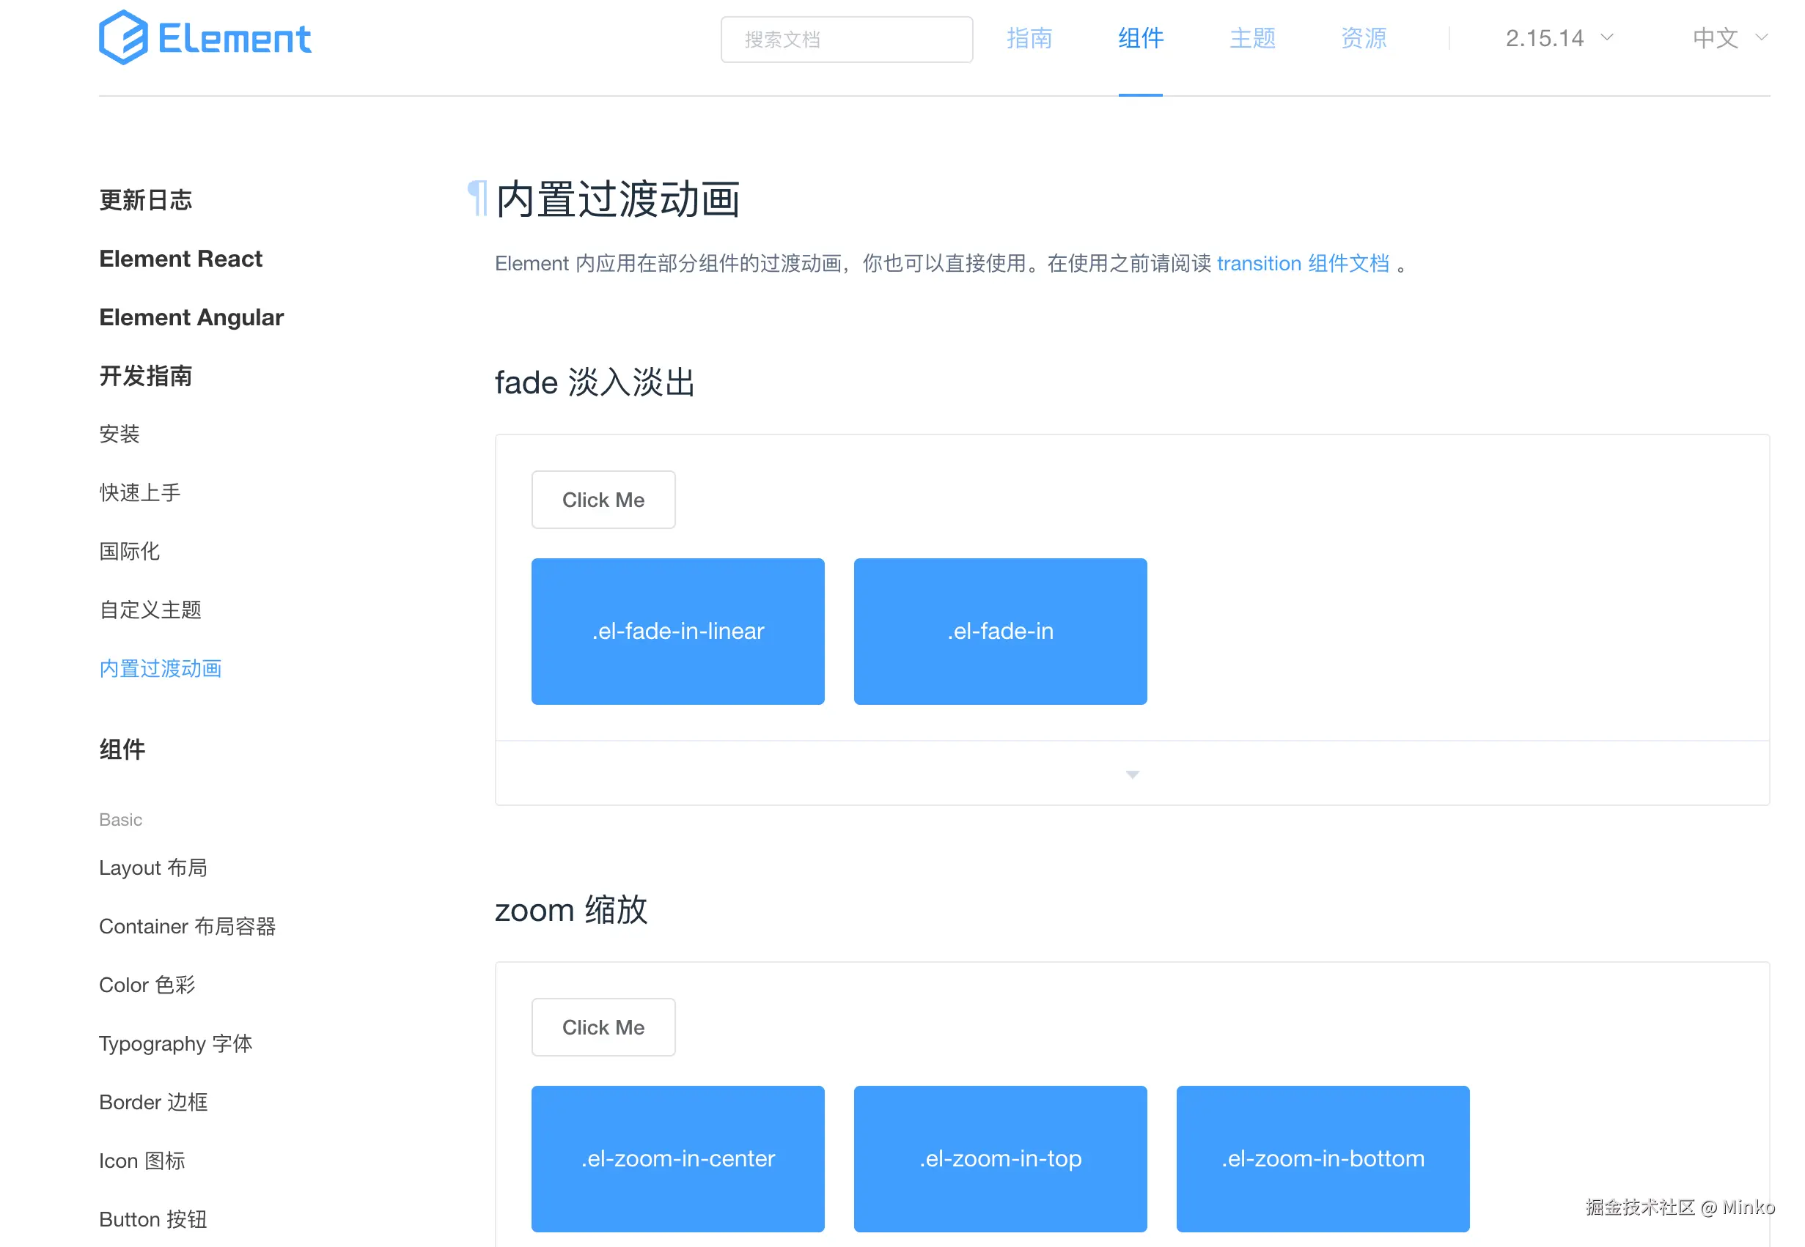The width and height of the screenshot is (1805, 1247).
Task: Click the Element logo icon
Action: point(122,37)
